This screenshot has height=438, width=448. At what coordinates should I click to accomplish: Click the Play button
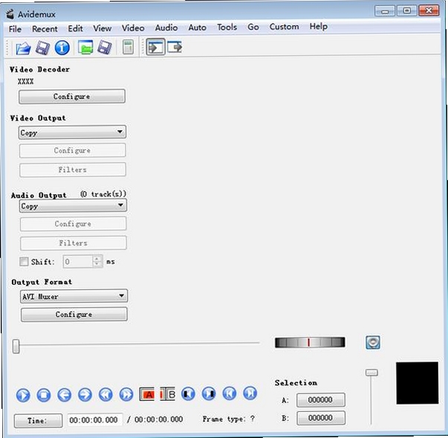click(x=23, y=396)
